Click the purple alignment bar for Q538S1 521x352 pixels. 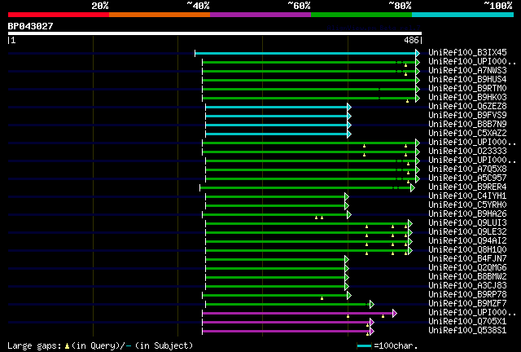click(286, 331)
